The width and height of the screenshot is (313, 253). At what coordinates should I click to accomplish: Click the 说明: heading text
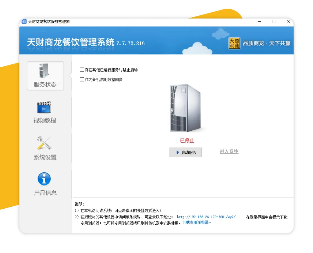(79, 204)
